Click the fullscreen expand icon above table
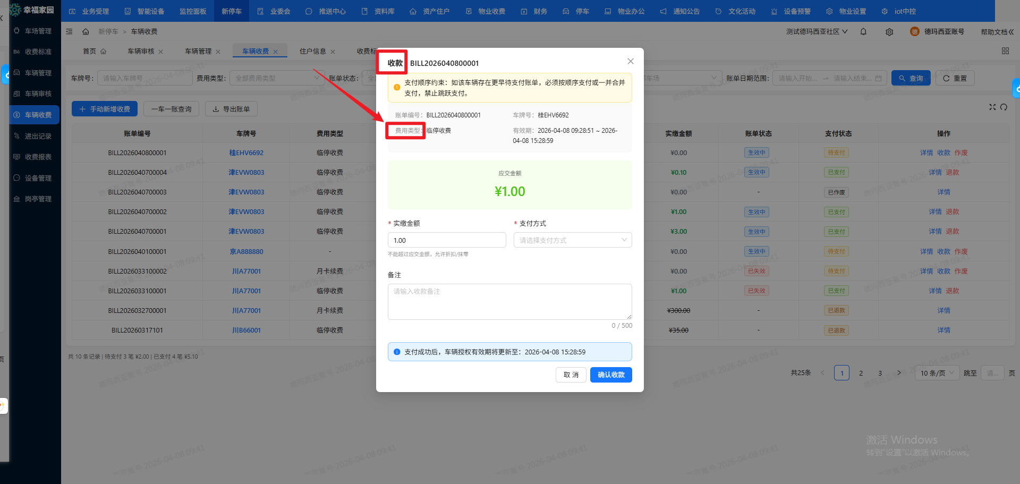 tap(992, 107)
